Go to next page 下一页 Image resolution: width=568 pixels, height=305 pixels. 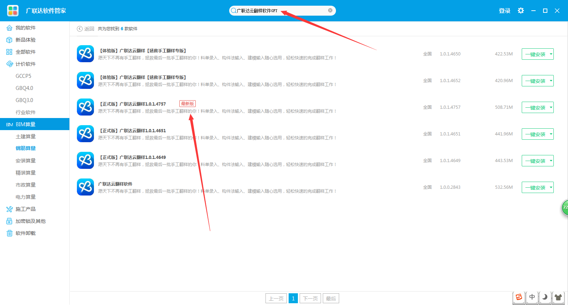coord(310,298)
